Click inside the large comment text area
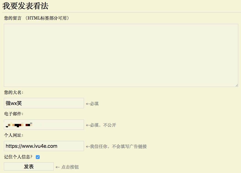Screen dimensions: 241x173 (121, 55)
